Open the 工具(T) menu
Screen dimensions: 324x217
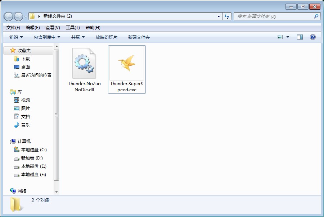click(x=73, y=27)
